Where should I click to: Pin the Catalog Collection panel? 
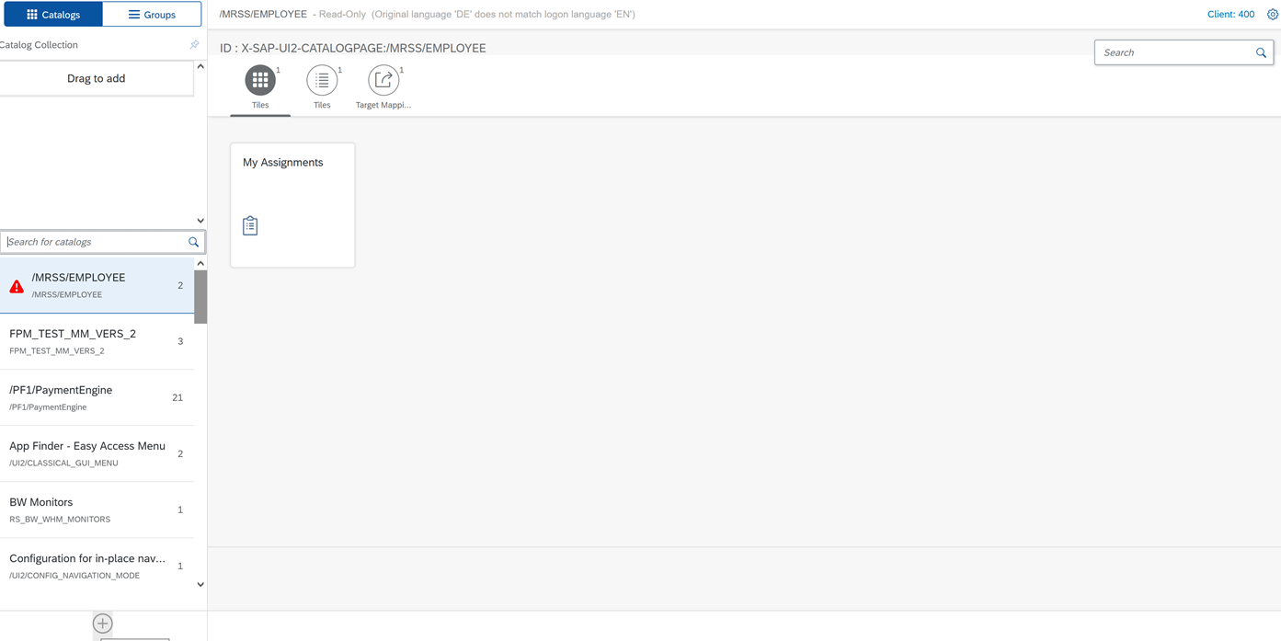coord(194,45)
